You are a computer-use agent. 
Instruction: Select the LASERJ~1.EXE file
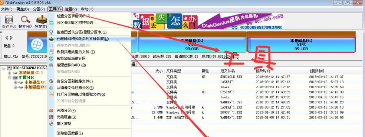coord(231,107)
